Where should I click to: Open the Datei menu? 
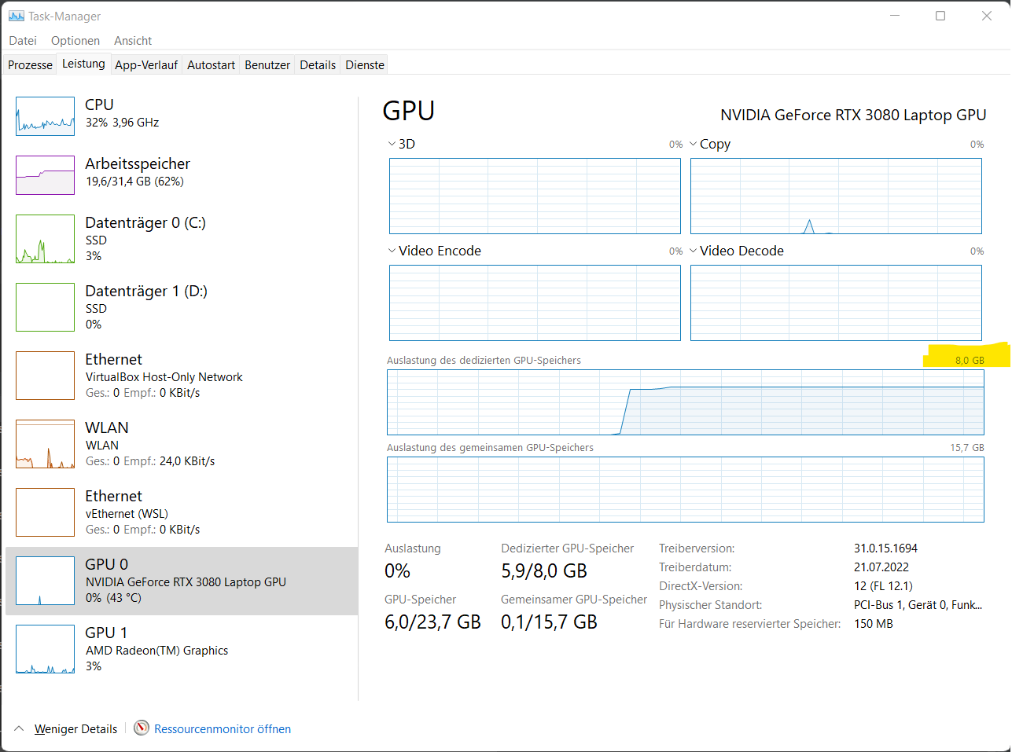click(x=23, y=41)
